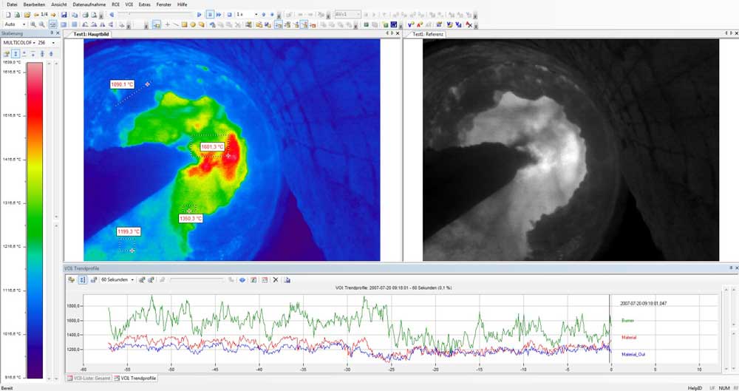Select the line measurement tool
Image resolution: width=739 pixels, height=391 pixels.
coord(175,24)
